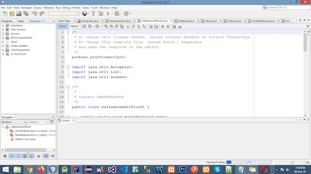The image size is (311, 174).
Task: Toggle Highlight Search in editor toolbar
Action: coord(122,26)
